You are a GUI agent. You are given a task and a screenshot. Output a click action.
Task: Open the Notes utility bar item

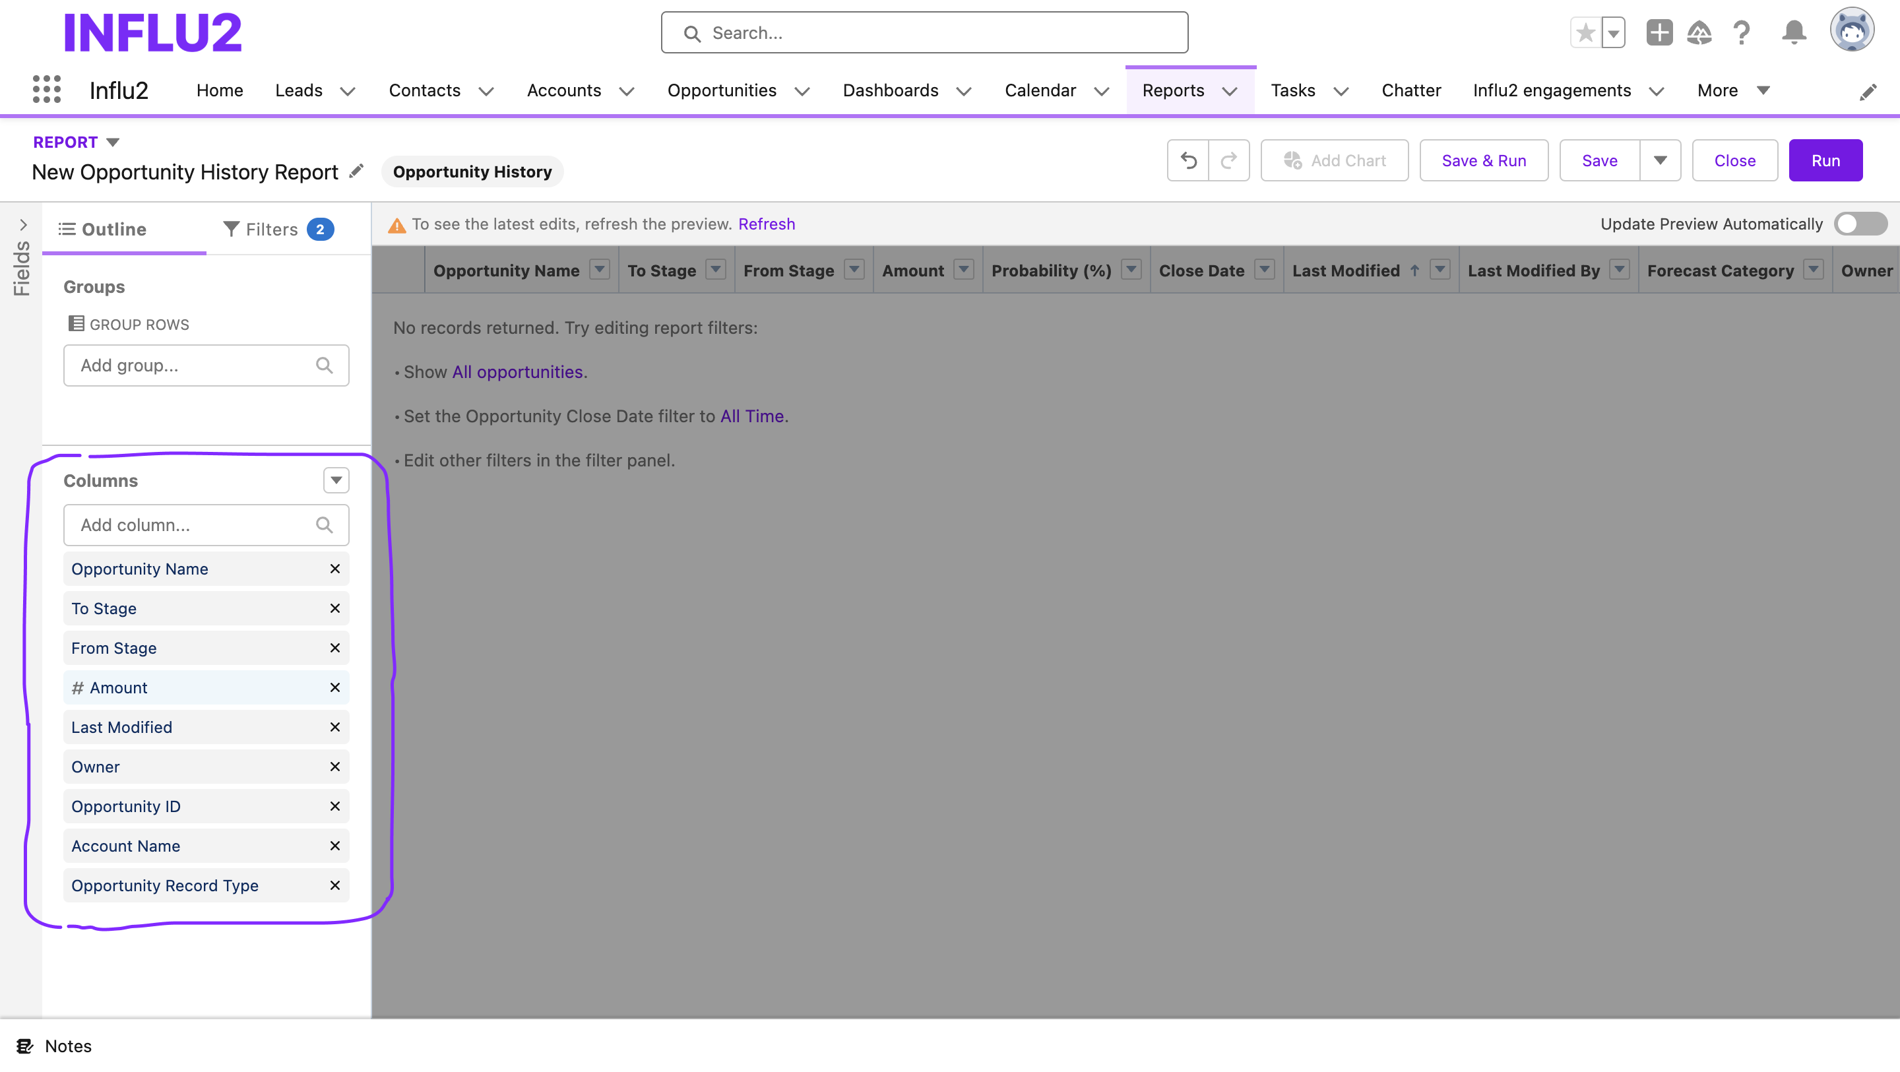click(55, 1046)
